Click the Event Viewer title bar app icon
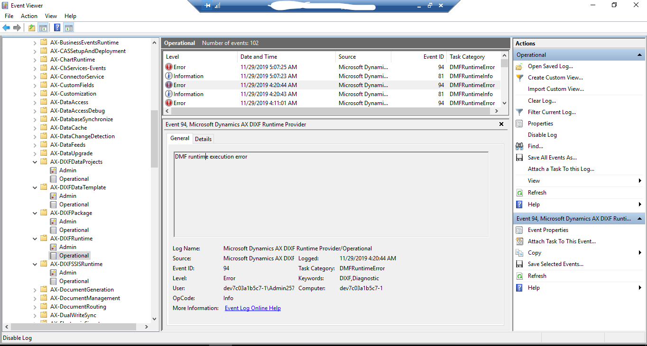Image resolution: width=647 pixels, height=346 pixels. 5,6
